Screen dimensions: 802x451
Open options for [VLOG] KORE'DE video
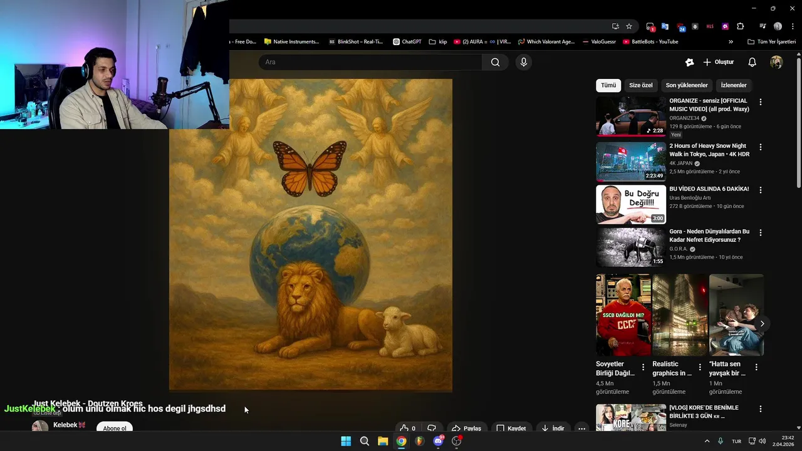(x=761, y=409)
